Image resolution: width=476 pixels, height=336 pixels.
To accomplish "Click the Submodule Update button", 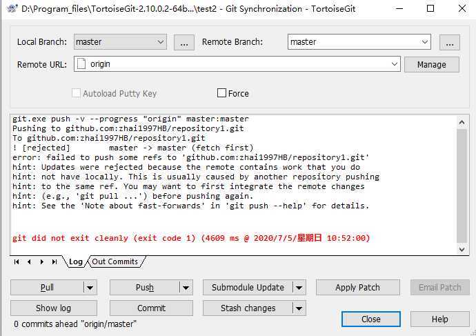I will (x=248, y=288).
